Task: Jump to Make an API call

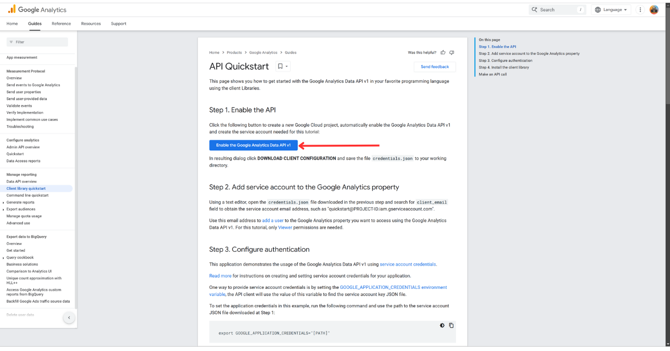Action: tap(493, 74)
